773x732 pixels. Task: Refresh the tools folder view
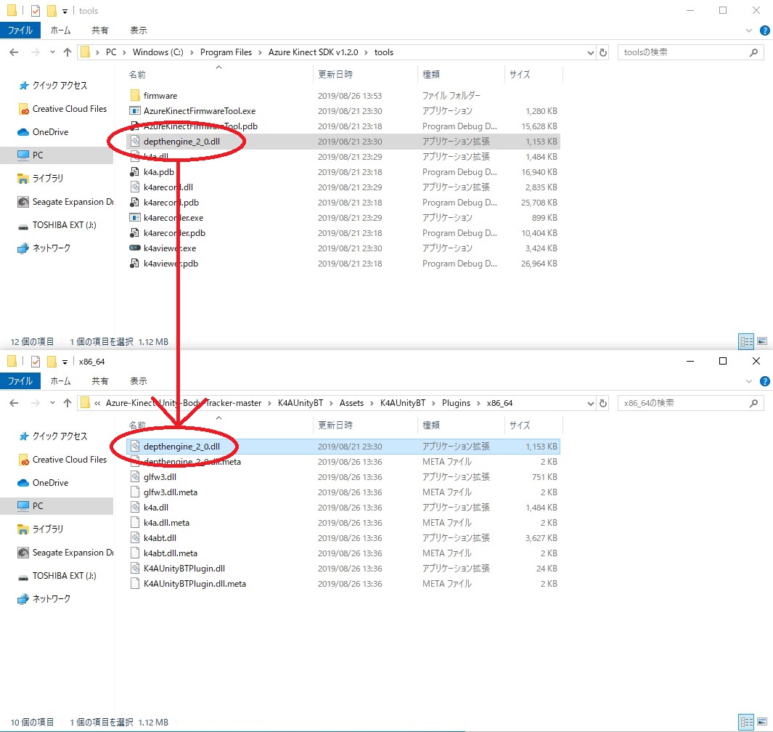pyautogui.click(x=603, y=52)
